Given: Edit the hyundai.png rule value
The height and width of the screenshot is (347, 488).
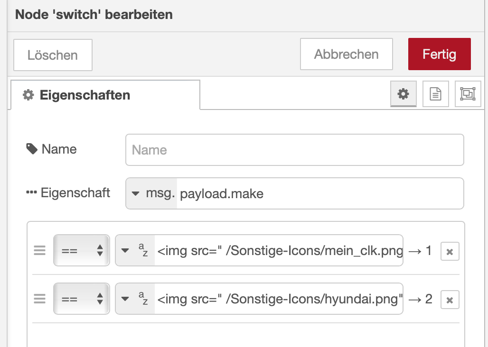Looking at the screenshot, I should tap(278, 299).
